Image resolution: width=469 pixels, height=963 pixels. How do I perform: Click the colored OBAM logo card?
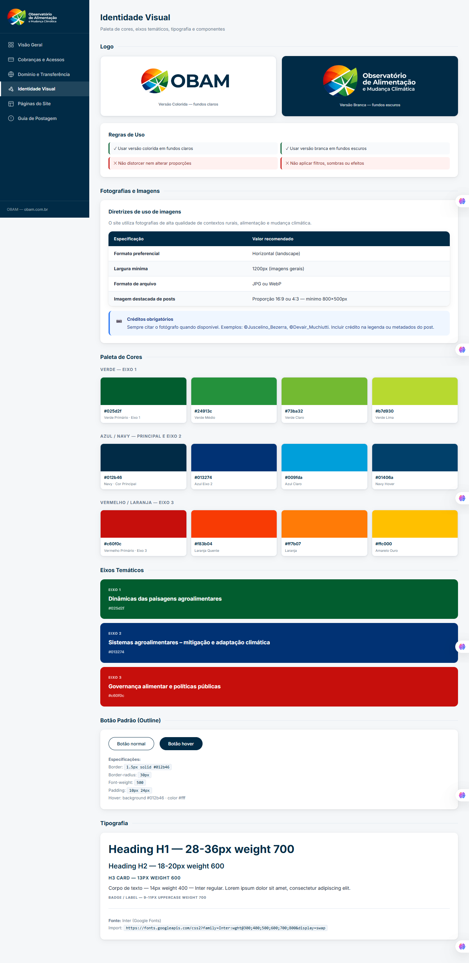pyautogui.click(x=188, y=86)
